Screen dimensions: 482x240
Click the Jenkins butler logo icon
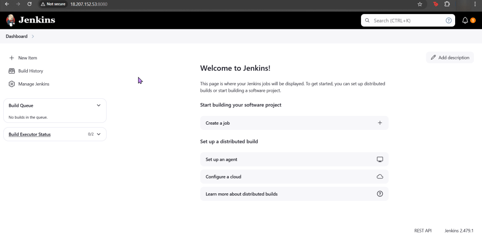(x=10, y=20)
